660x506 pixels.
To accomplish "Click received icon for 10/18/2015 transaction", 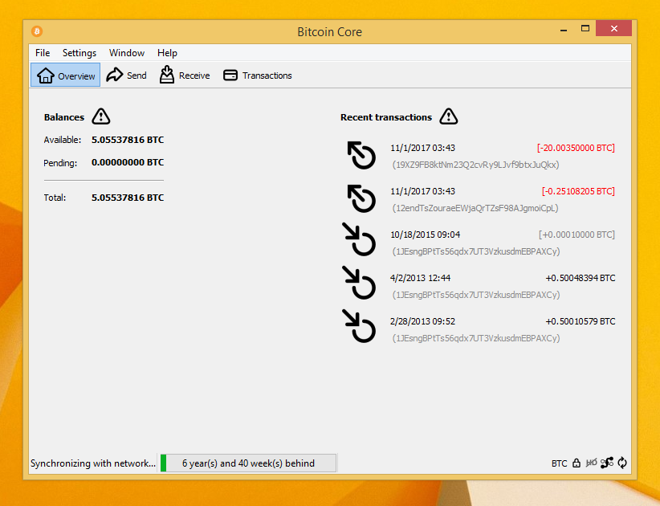I will (x=359, y=239).
